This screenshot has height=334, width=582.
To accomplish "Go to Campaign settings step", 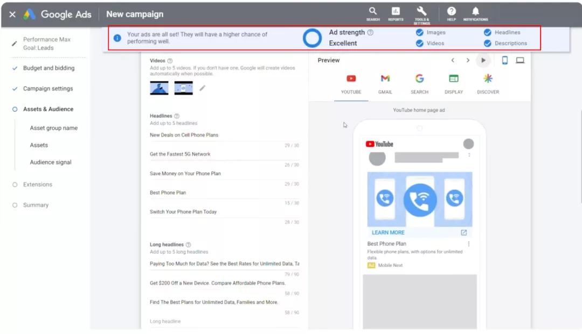I will click(48, 89).
